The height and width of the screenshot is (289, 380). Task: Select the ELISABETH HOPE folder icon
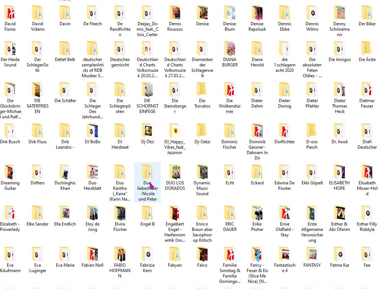tap(340, 172)
